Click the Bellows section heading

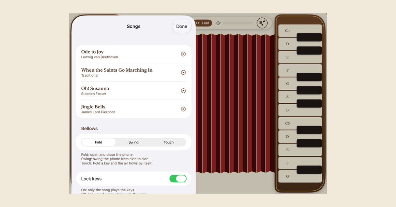click(x=89, y=128)
